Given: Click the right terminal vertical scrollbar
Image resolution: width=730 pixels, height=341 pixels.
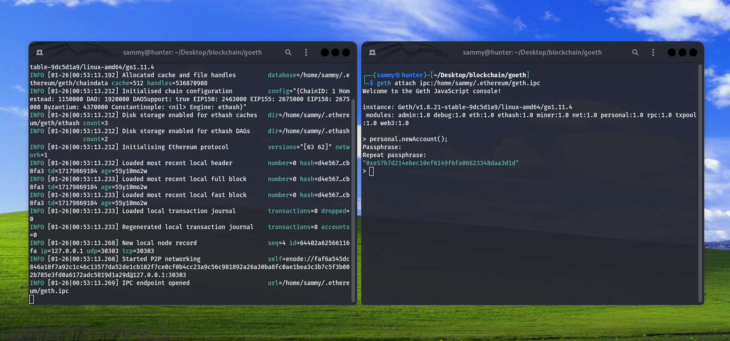Looking at the screenshot, I should pos(701,183).
